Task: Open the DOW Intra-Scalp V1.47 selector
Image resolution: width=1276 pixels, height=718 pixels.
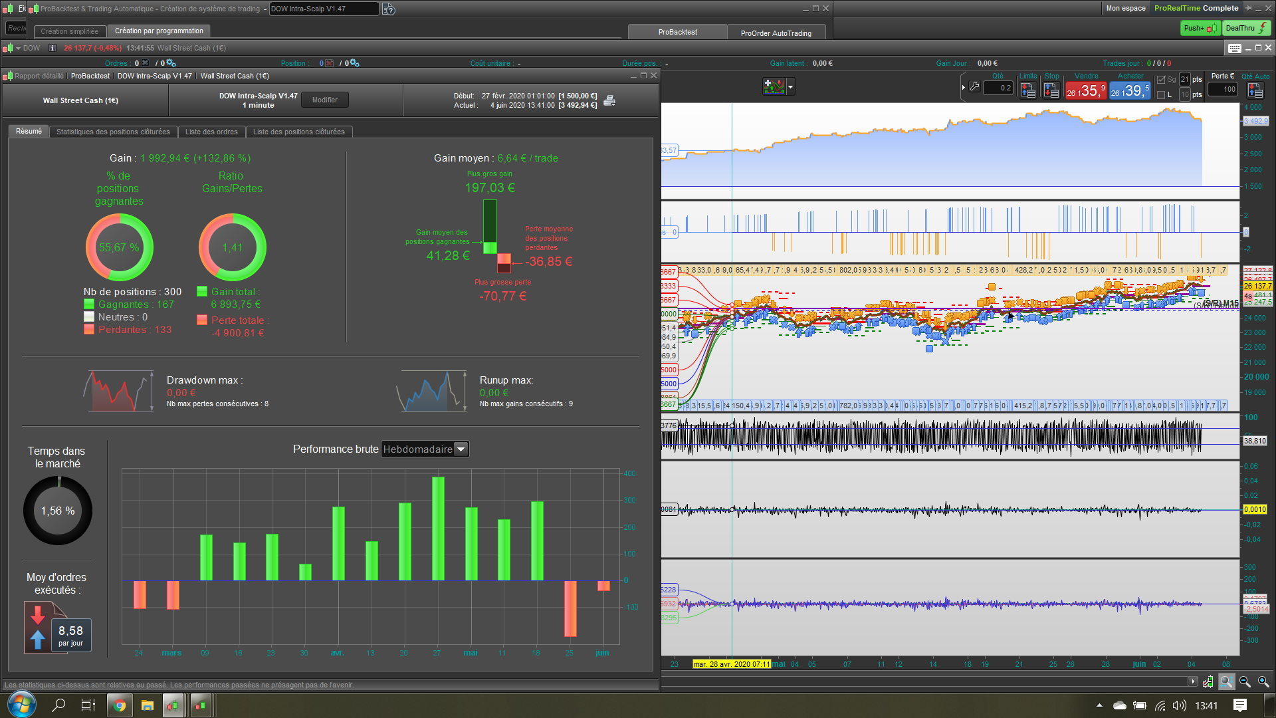Action: click(x=324, y=9)
